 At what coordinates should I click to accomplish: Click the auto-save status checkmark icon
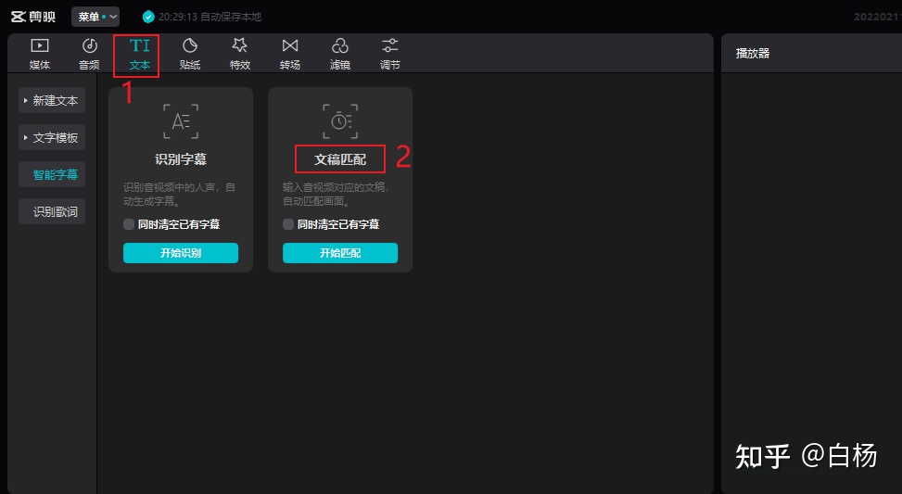click(x=148, y=17)
